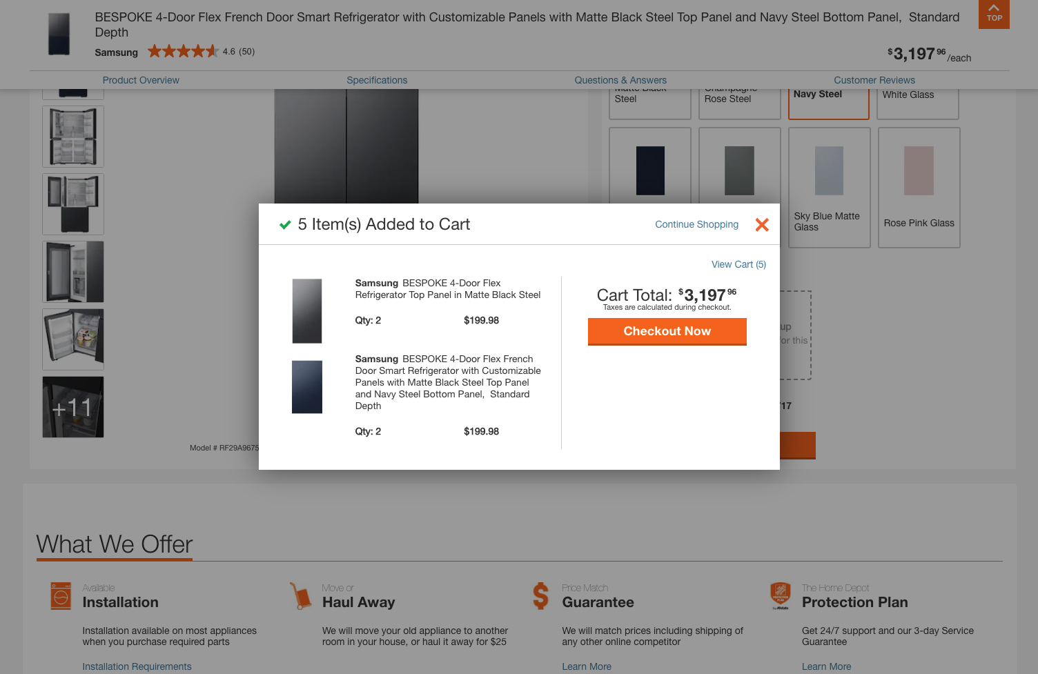View single open door interior thumbnail
1038x674 pixels.
point(73,272)
